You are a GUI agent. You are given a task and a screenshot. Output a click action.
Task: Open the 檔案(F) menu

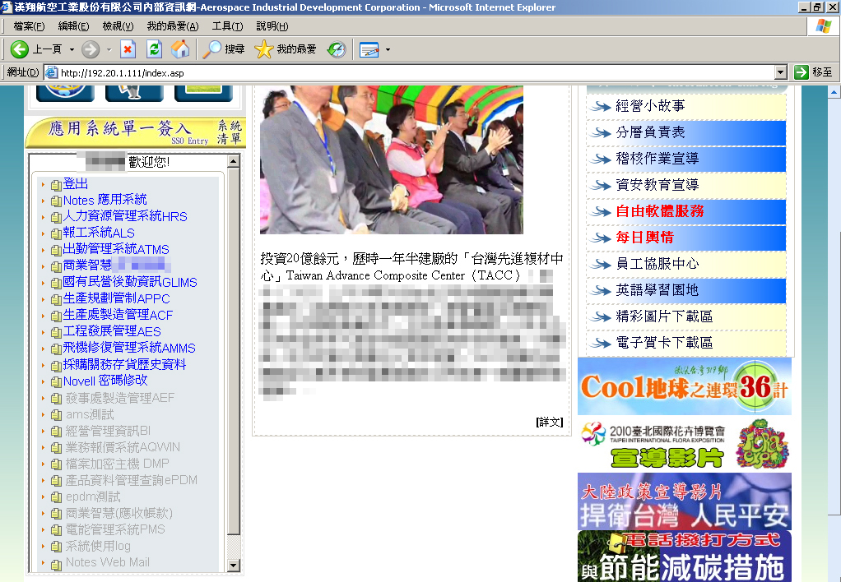coord(29,26)
